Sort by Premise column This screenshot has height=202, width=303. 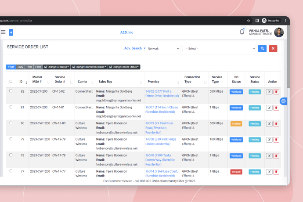[x=178, y=83]
